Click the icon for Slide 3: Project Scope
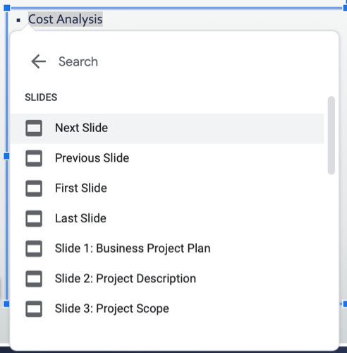 (34, 309)
